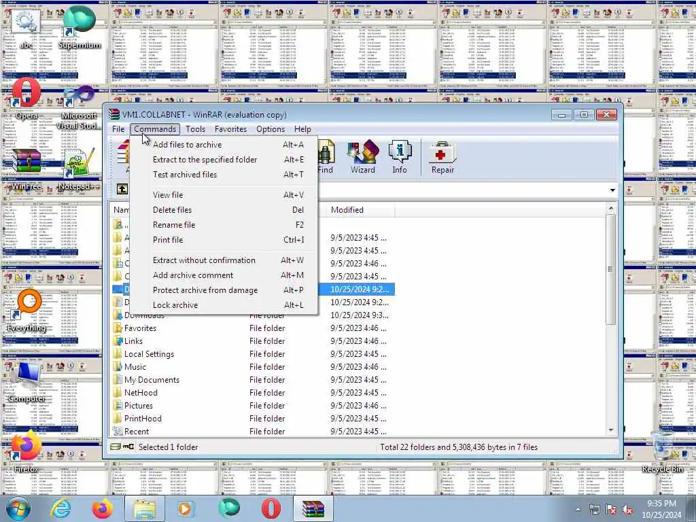Choose Lock archive

[x=224, y=305]
